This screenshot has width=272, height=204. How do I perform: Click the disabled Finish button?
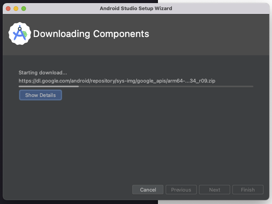pyautogui.click(x=248, y=190)
